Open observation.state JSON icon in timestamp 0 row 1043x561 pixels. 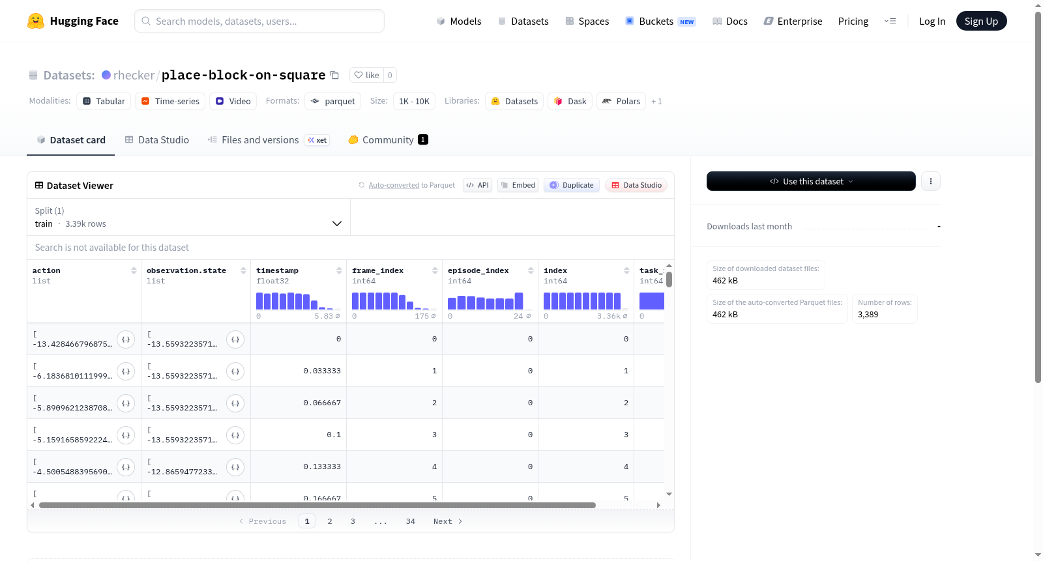coord(235,339)
